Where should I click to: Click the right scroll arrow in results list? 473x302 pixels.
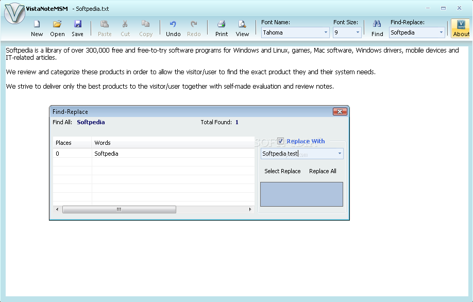pyautogui.click(x=250, y=209)
